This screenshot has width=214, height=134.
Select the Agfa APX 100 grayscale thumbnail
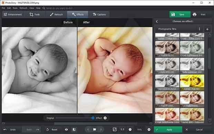pyautogui.click(x=167, y=66)
